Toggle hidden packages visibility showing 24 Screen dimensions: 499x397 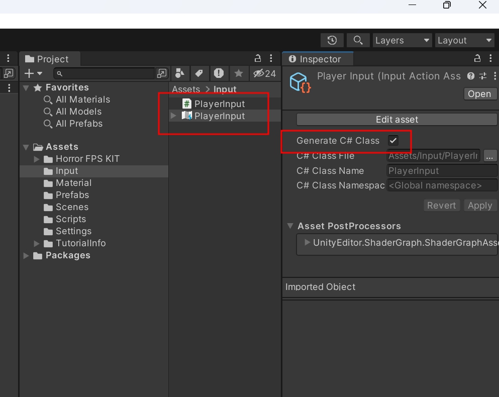[x=264, y=73]
